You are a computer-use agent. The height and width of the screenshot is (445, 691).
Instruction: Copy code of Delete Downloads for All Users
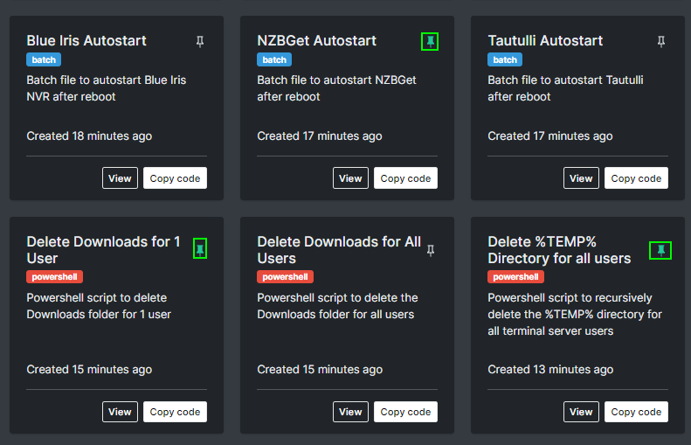point(405,412)
